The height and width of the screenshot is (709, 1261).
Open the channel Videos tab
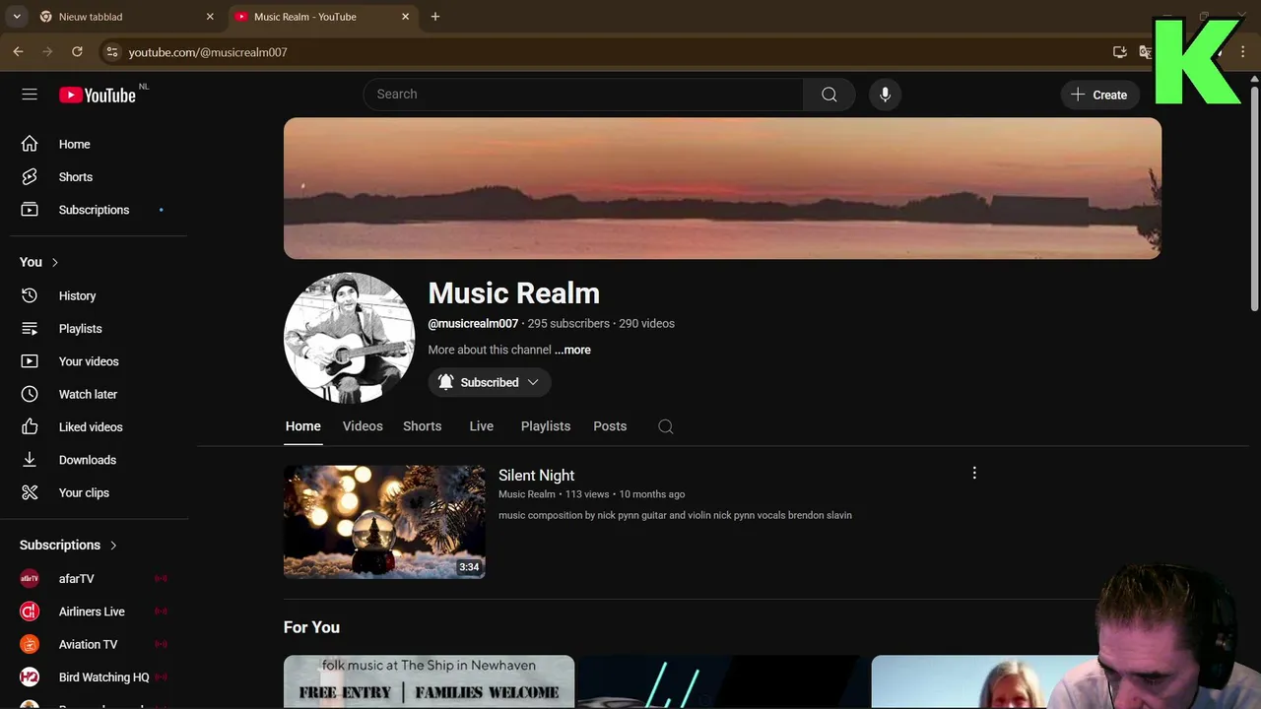pyautogui.click(x=363, y=426)
